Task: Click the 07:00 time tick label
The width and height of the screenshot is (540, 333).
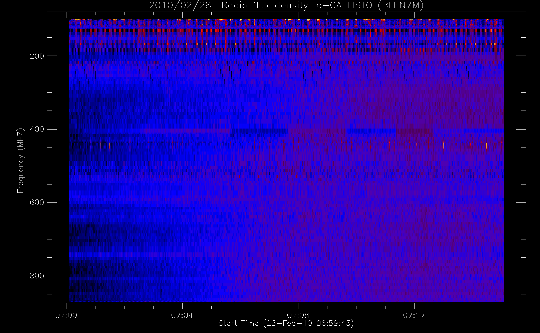Action: (x=66, y=315)
